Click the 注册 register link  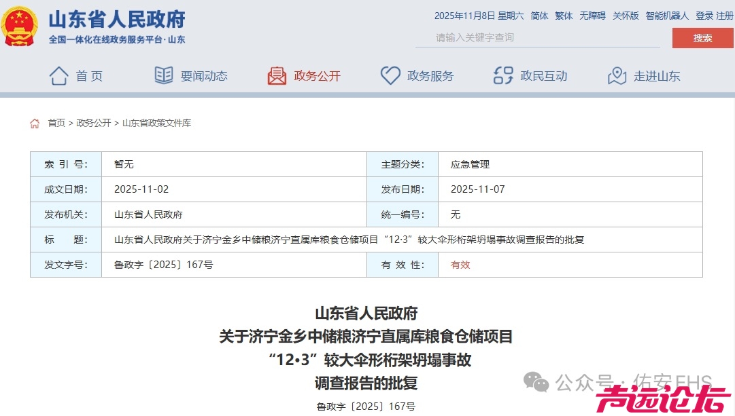pyautogui.click(x=725, y=16)
